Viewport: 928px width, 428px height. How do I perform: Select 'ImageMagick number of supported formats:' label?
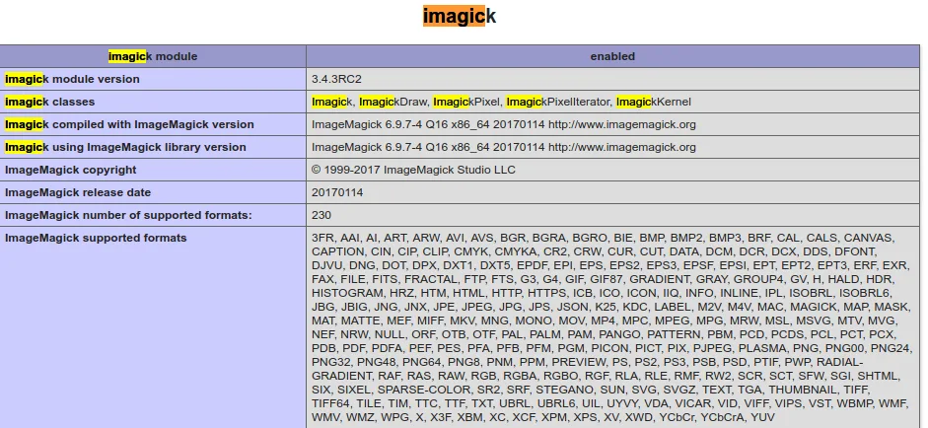tap(128, 215)
